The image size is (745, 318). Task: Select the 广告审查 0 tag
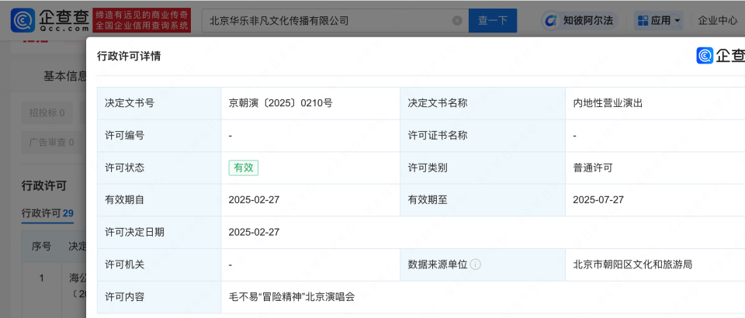[51, 142]
